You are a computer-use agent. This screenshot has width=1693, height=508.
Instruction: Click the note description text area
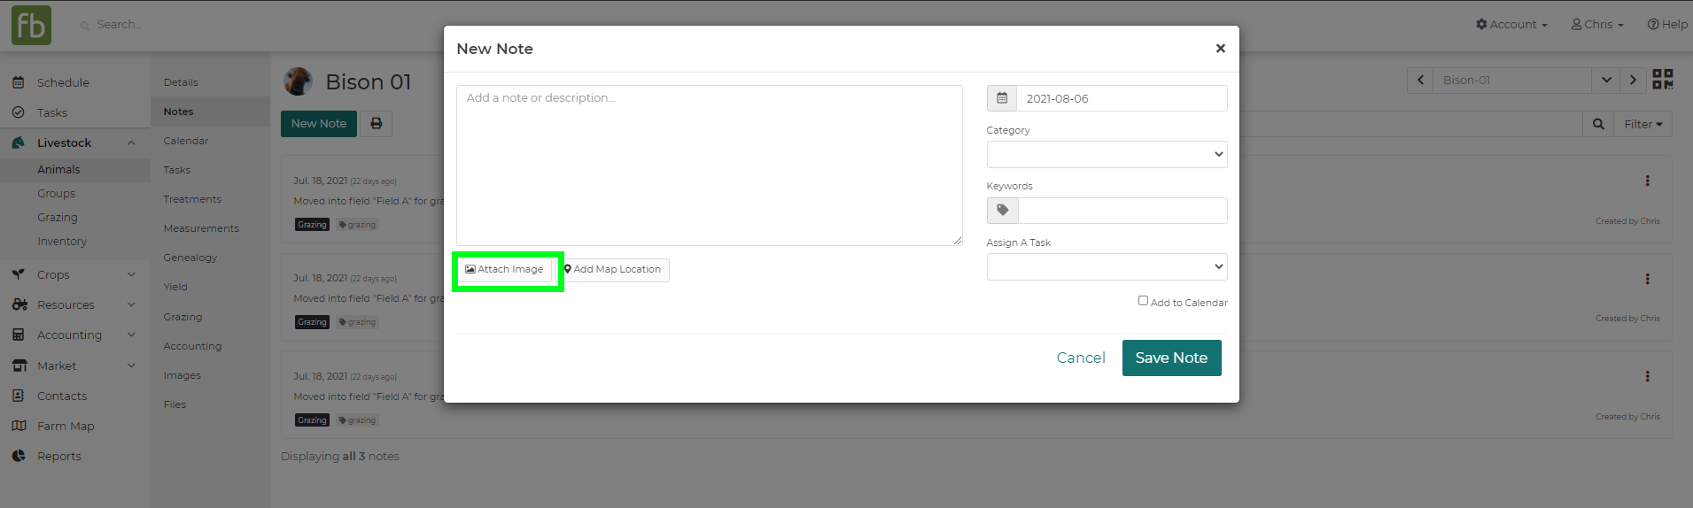pos(709,165)
